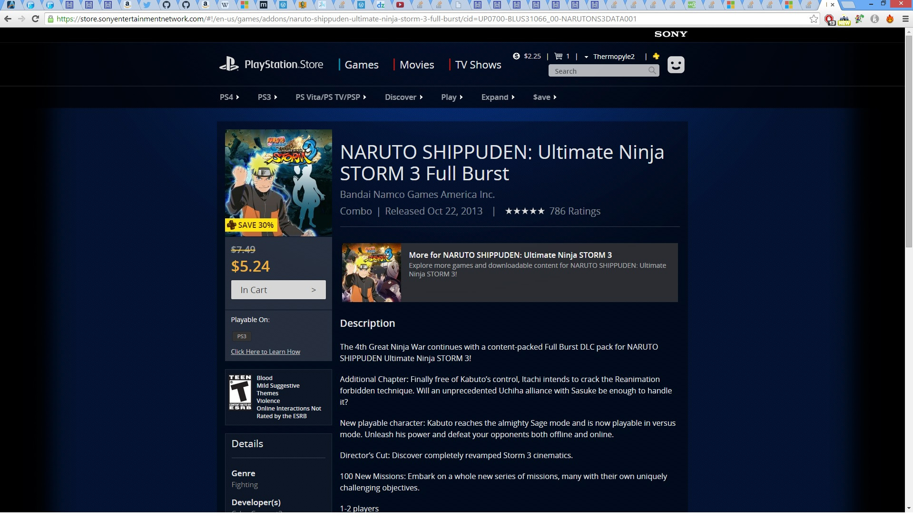Follow 'Click Here to Learn How' link

pyautogui.click(x=265, y=352)
